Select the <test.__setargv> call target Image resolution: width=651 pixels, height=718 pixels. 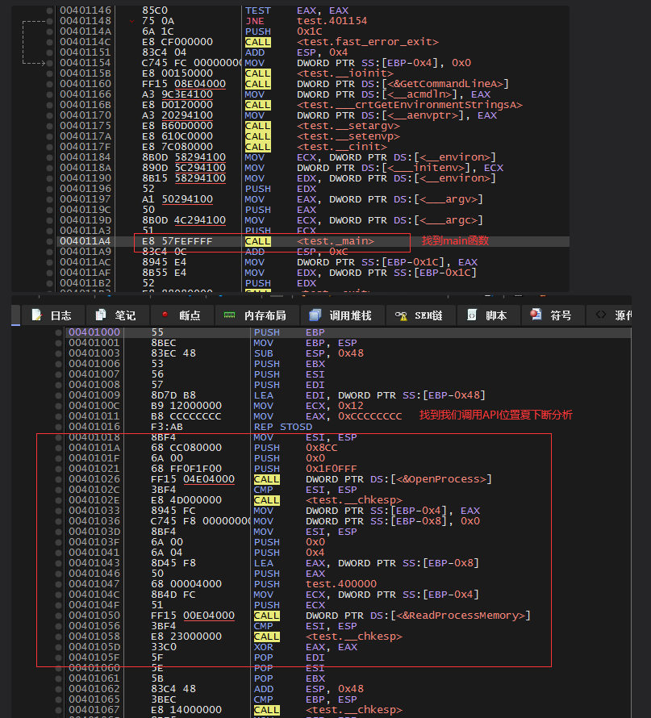348,126
